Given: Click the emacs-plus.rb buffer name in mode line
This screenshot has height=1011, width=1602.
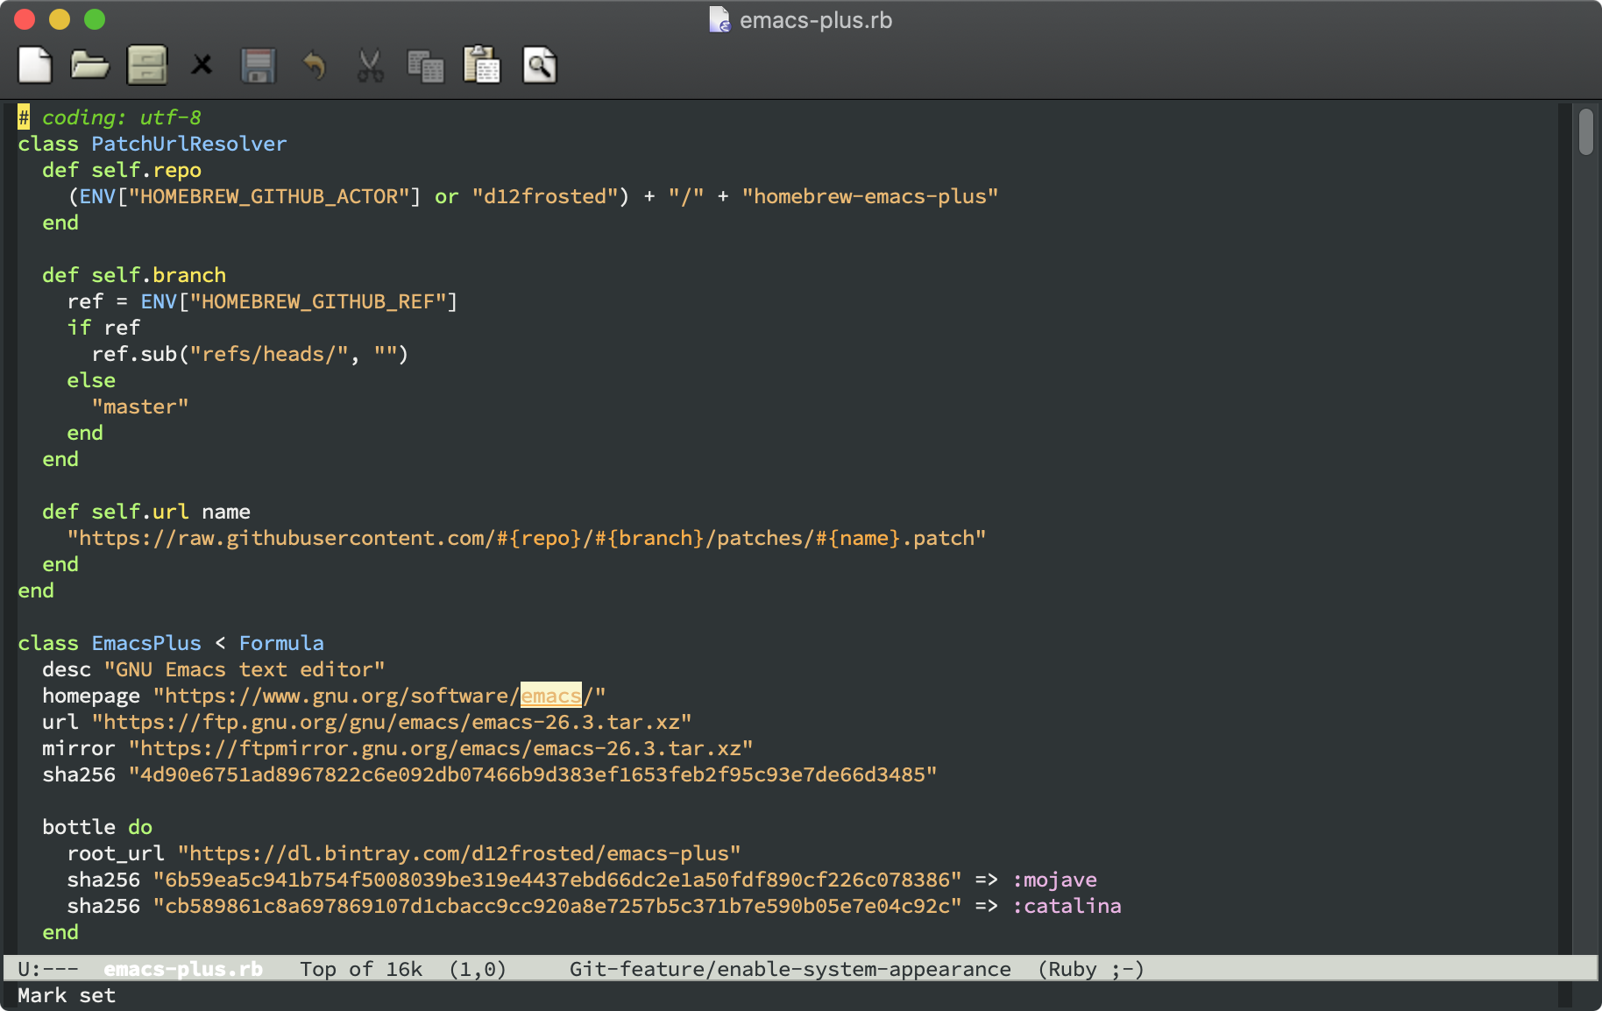Looking at the screenshot, I should [183, 969].
